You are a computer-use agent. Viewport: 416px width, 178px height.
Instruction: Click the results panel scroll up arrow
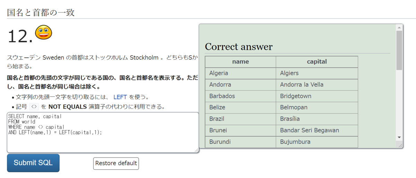399,27
